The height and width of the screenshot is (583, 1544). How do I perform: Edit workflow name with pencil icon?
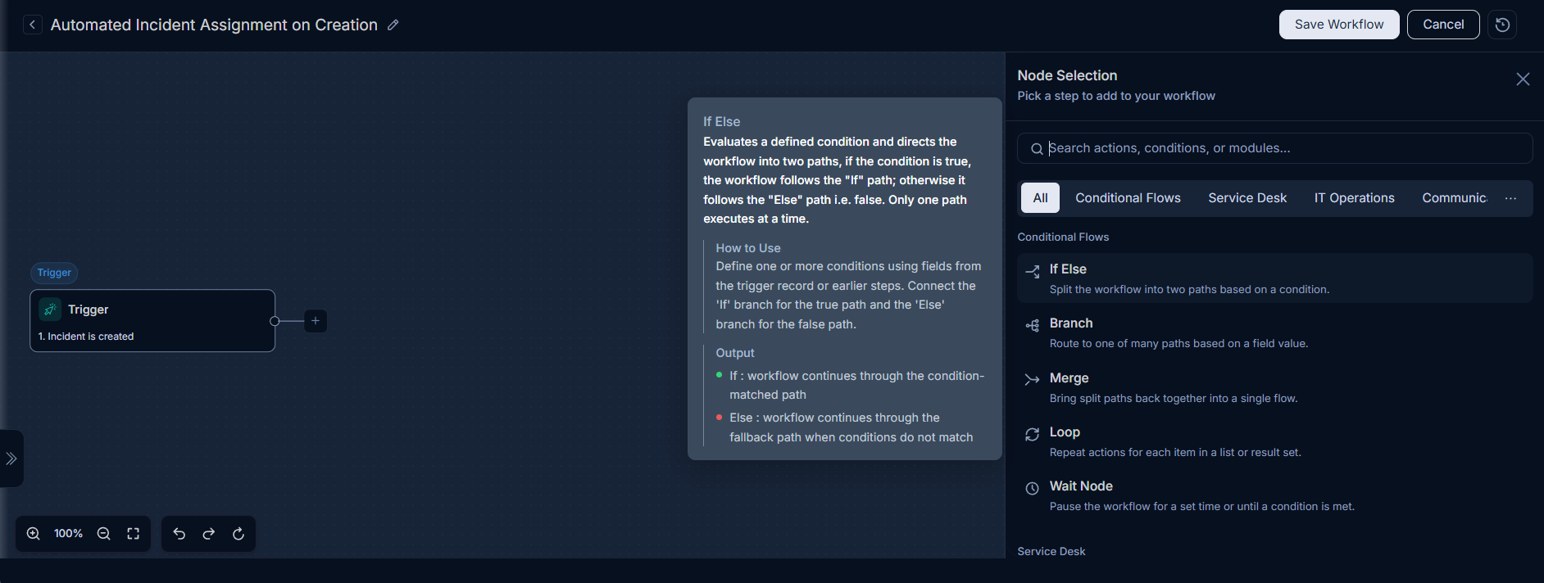[x=393, y=25]
